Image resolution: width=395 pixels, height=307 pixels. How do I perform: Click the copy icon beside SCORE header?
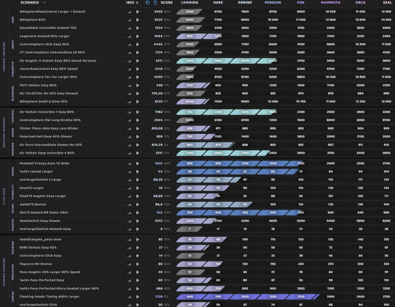click(148, 2)
